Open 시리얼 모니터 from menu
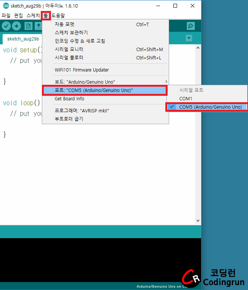The image size is (248, 290). 105,49
